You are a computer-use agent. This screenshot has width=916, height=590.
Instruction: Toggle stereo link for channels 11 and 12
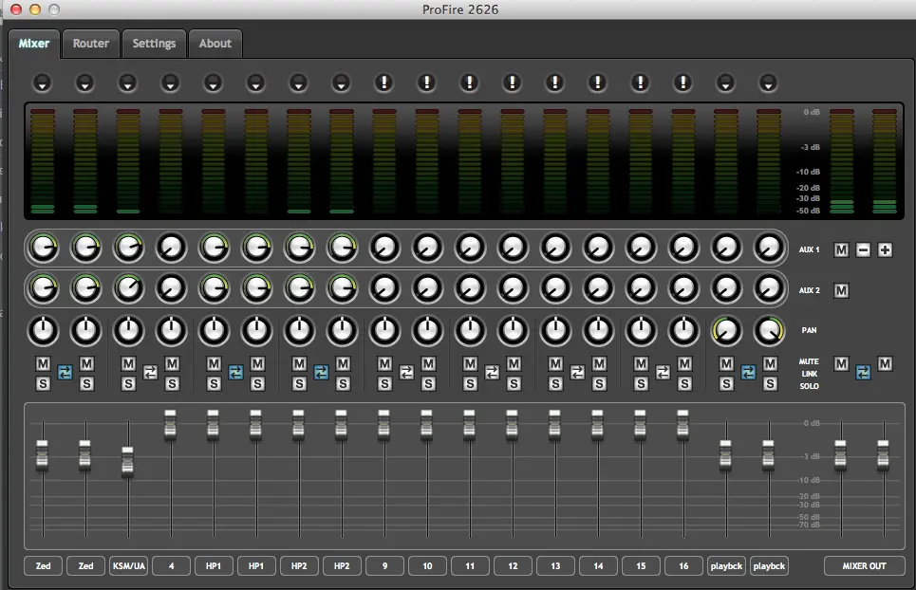(492, 372)
